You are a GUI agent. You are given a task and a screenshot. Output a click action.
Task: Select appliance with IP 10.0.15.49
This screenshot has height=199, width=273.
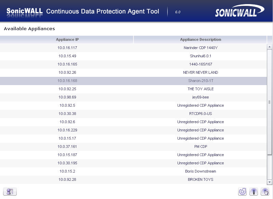[133, 56]
